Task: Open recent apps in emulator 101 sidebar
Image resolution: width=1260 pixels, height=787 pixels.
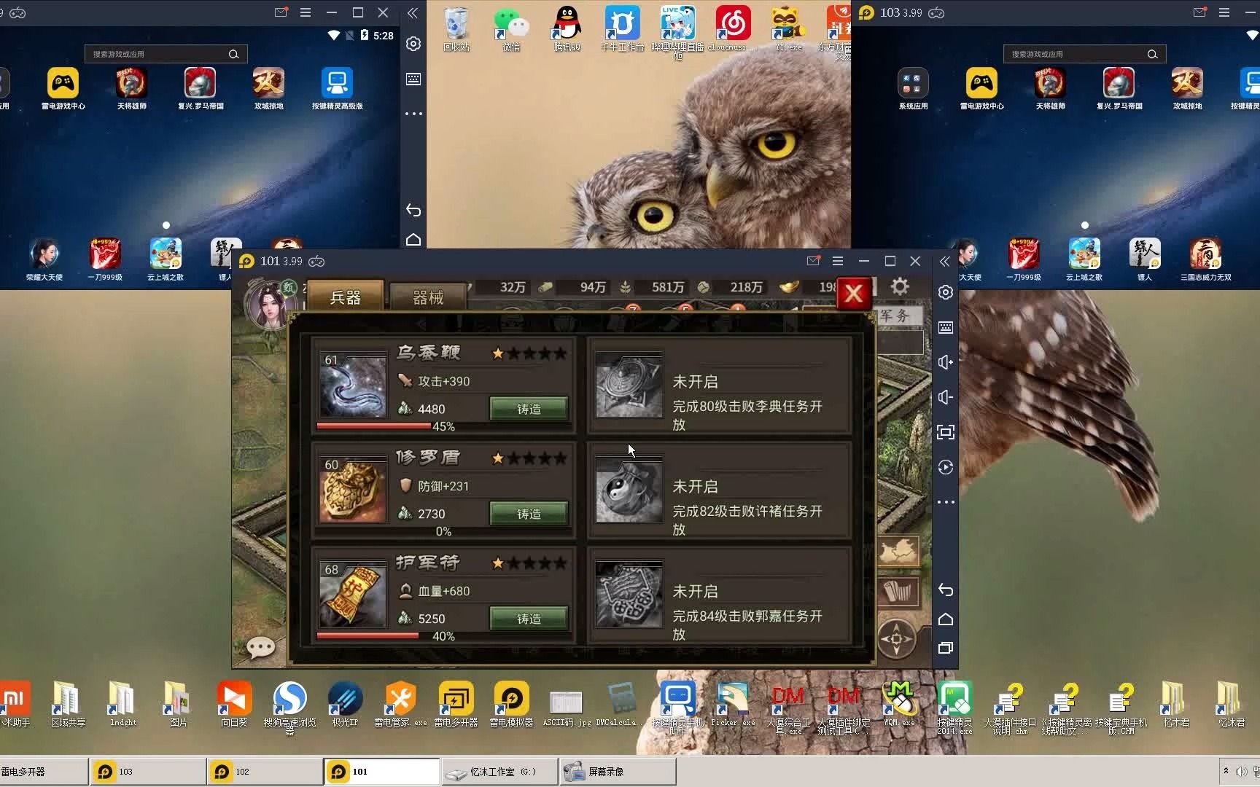Action: coord(946,648)
